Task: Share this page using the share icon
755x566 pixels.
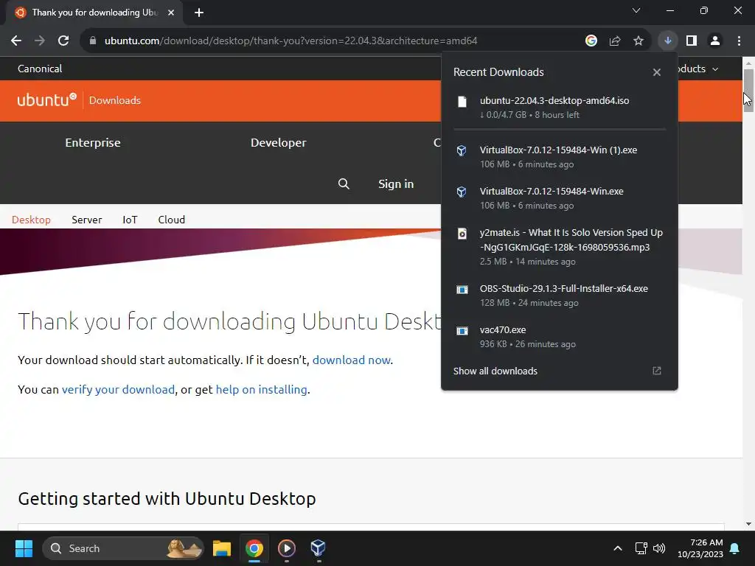Action: [615, 41]
